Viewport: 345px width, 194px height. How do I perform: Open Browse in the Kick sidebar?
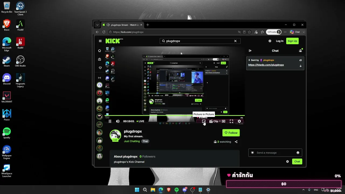(99, 59)
